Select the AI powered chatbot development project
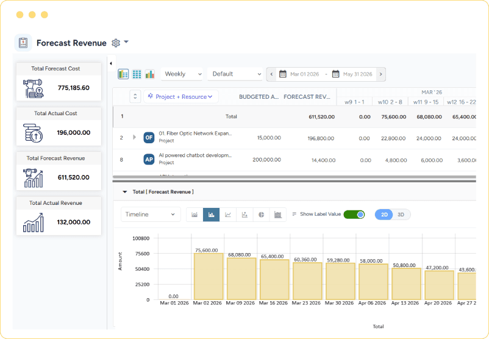The image size is (489, 339). (195, 155)
